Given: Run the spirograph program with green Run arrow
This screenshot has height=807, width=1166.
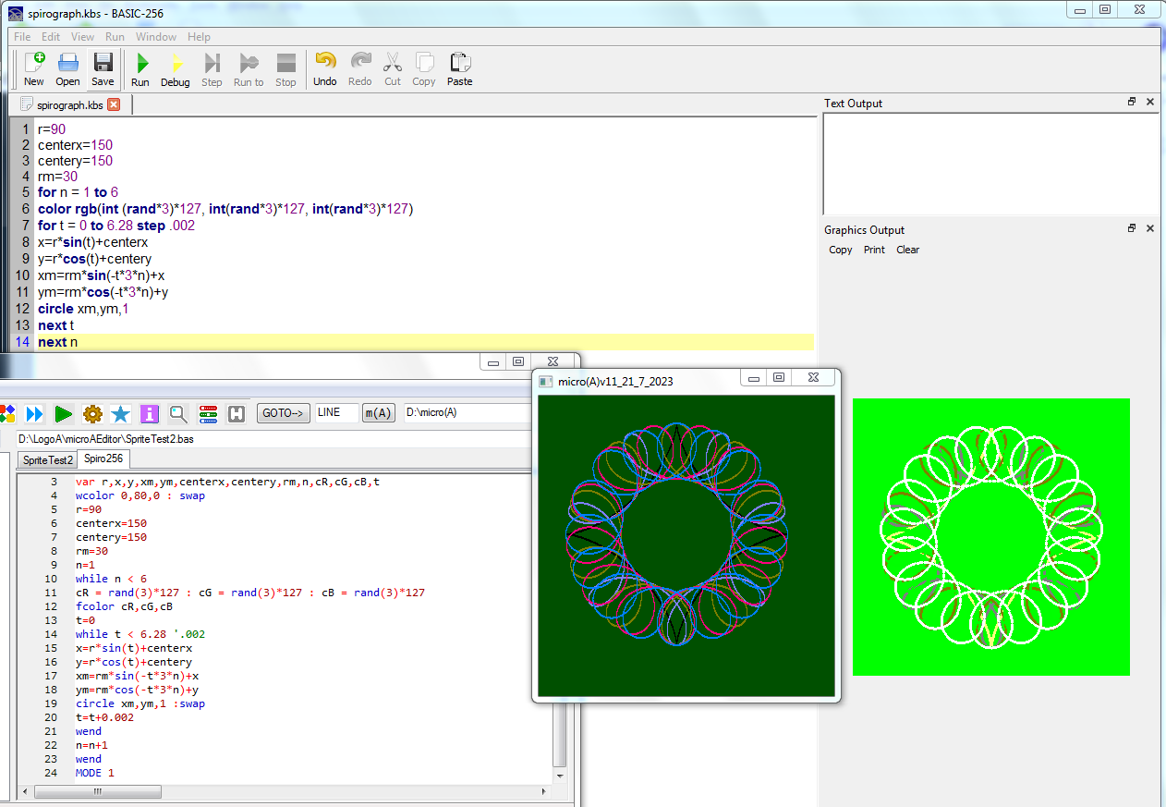Looking at the screenshot, I should [x=140, y=64].
